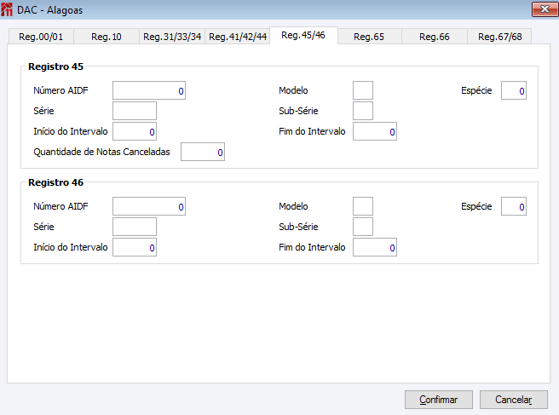Click Quantidade de Notas Canceladas field

203,152
